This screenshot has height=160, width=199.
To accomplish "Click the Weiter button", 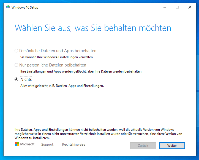I will point(172,146).
